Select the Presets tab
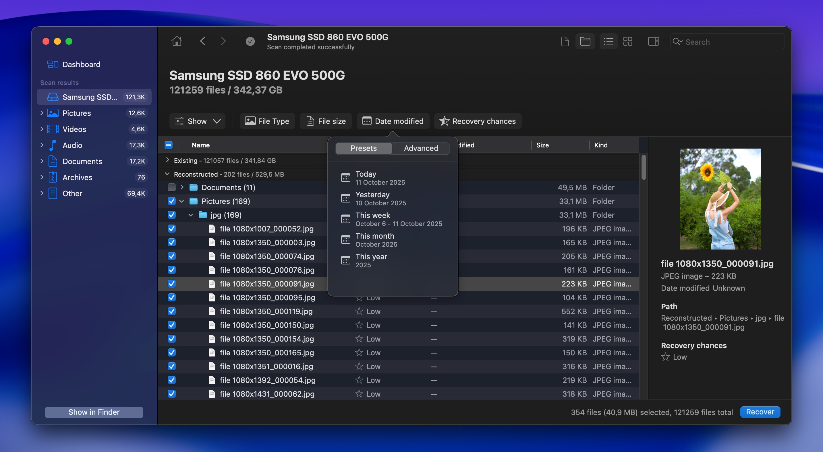This screenshot has height=452, width=823. pyautogui.click(x=364, y=148)
